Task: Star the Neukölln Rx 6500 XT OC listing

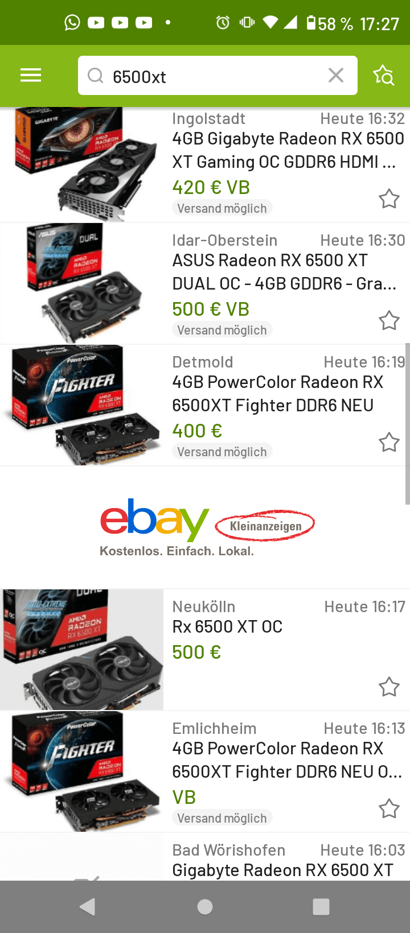Action: (x=389, y=687)
